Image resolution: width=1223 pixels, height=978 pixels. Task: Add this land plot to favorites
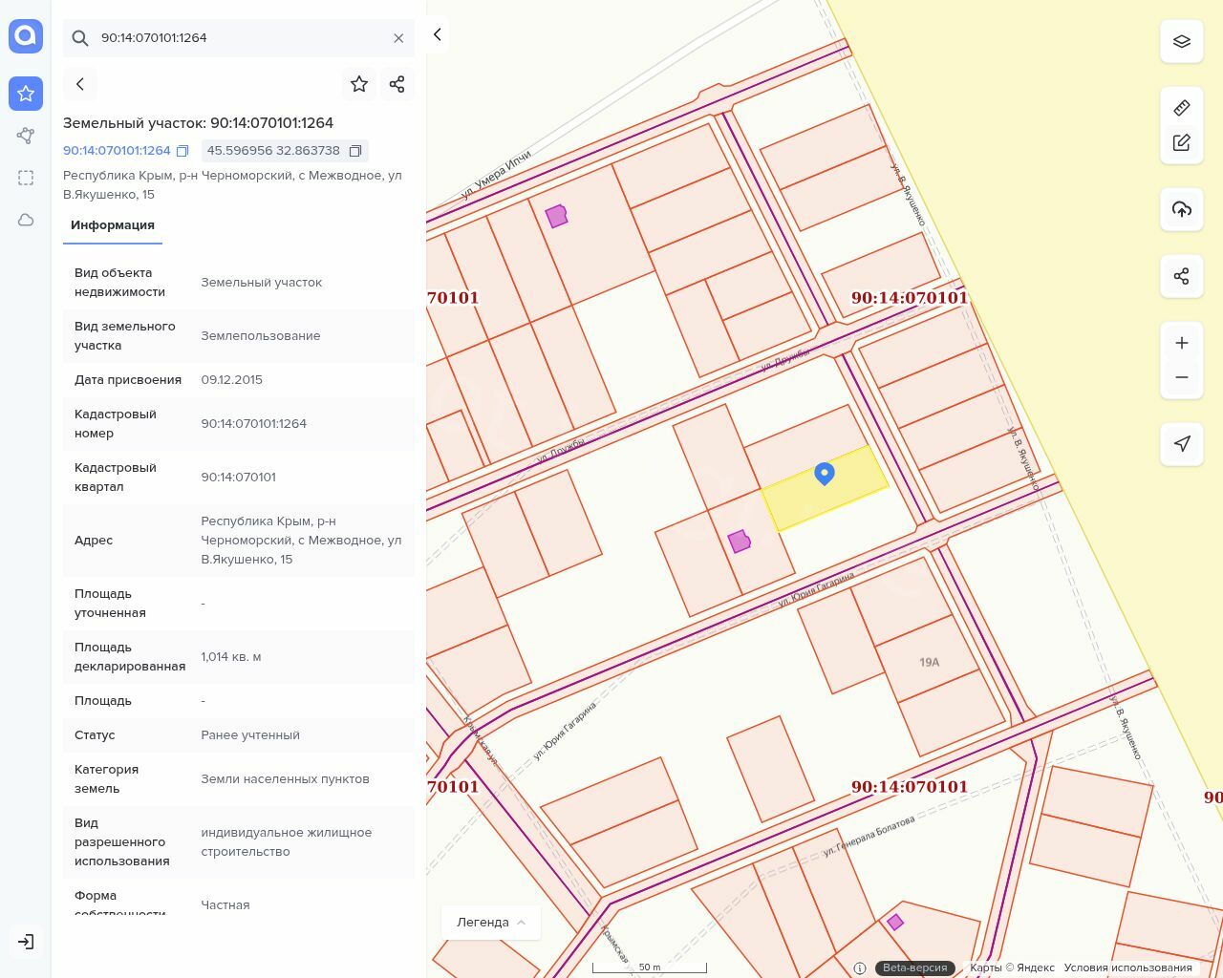click(x=359, y=84)
